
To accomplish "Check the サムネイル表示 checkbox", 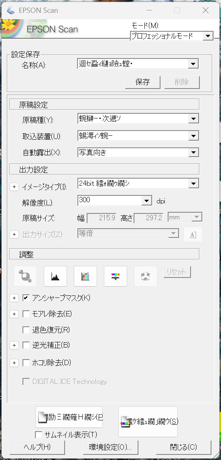I will [x=39, y=434].
